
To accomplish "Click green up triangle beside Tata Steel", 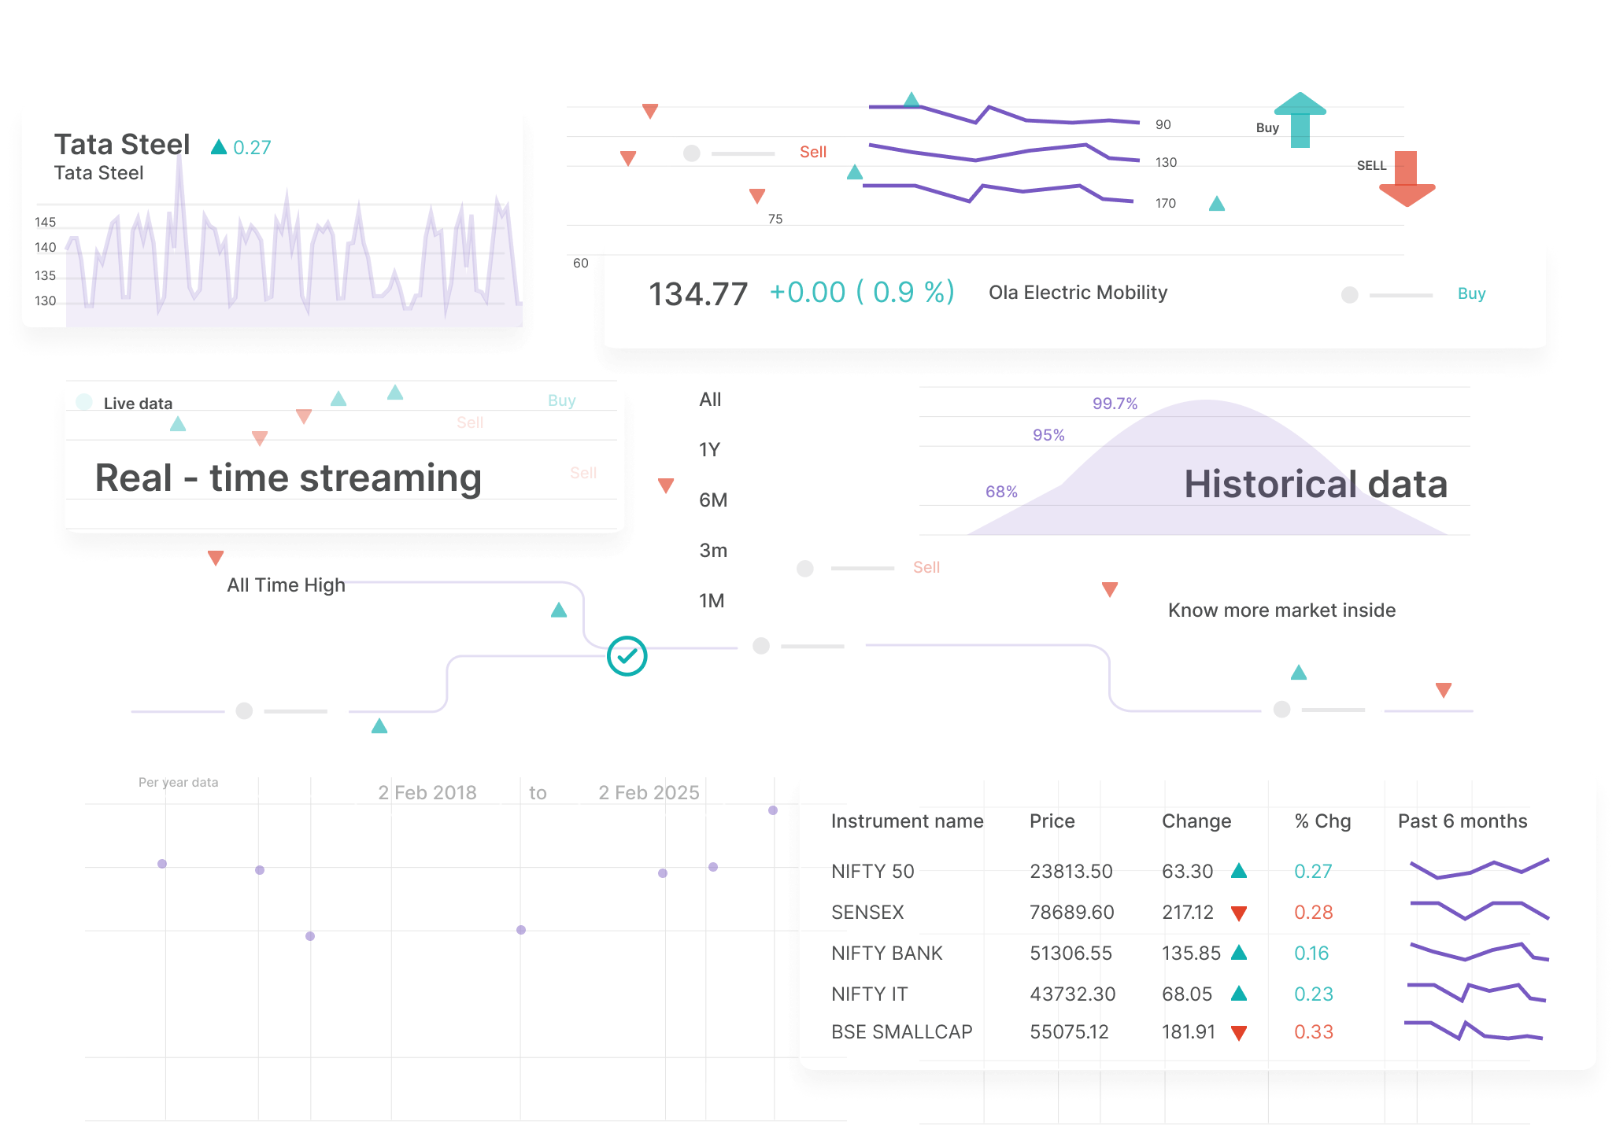I will (x=219, y=147).
